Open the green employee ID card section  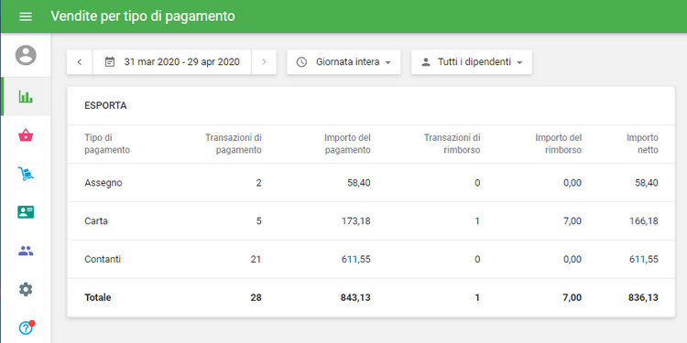coord(26,212)
